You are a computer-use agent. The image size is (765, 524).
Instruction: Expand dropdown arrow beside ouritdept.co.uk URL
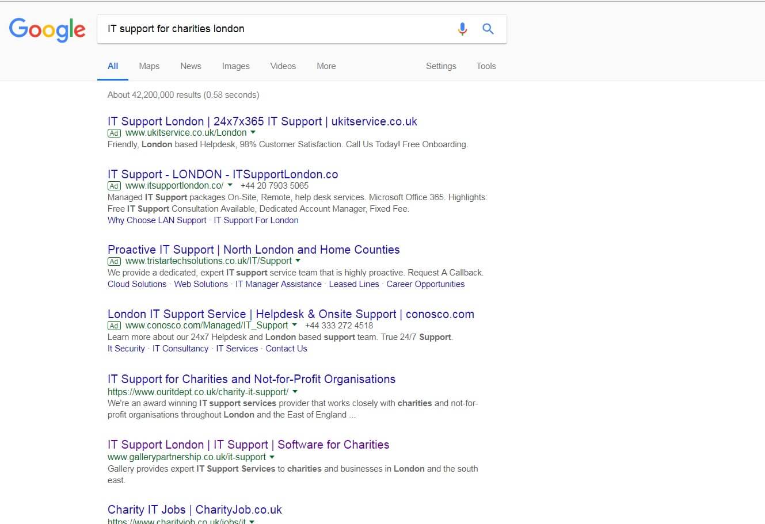(x=295, y=392)
